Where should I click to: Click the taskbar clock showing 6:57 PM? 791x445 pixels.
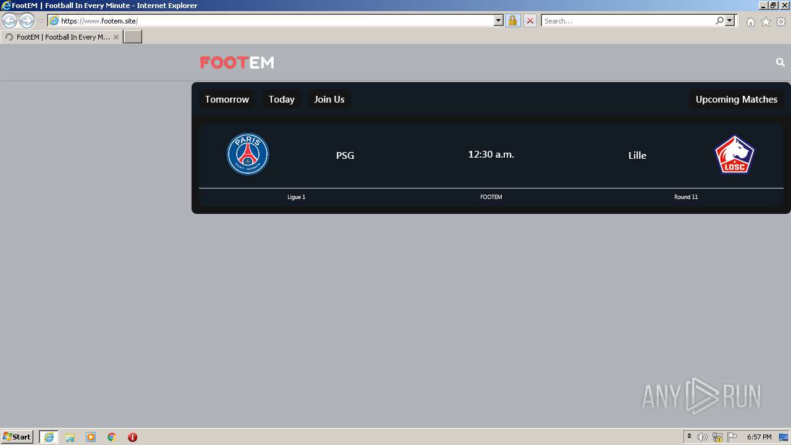point(759,437)
